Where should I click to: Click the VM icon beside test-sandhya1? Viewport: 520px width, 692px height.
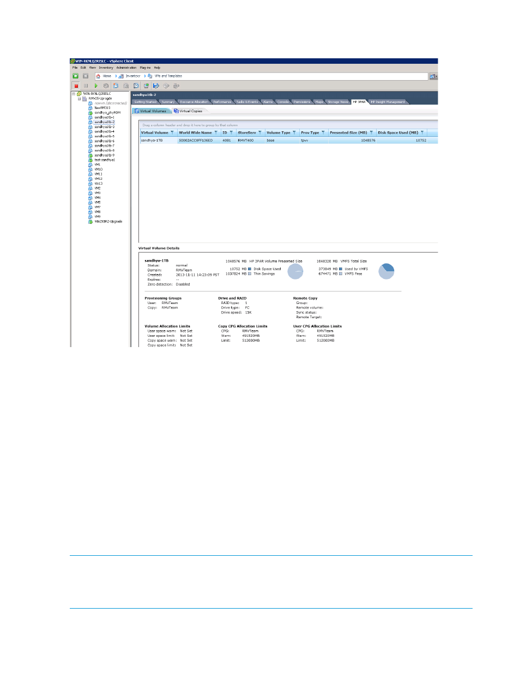90,160
